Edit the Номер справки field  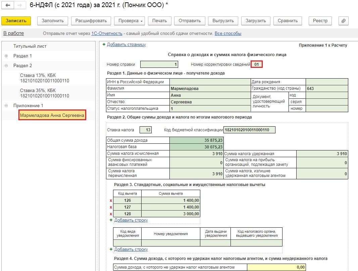(159, 64)
